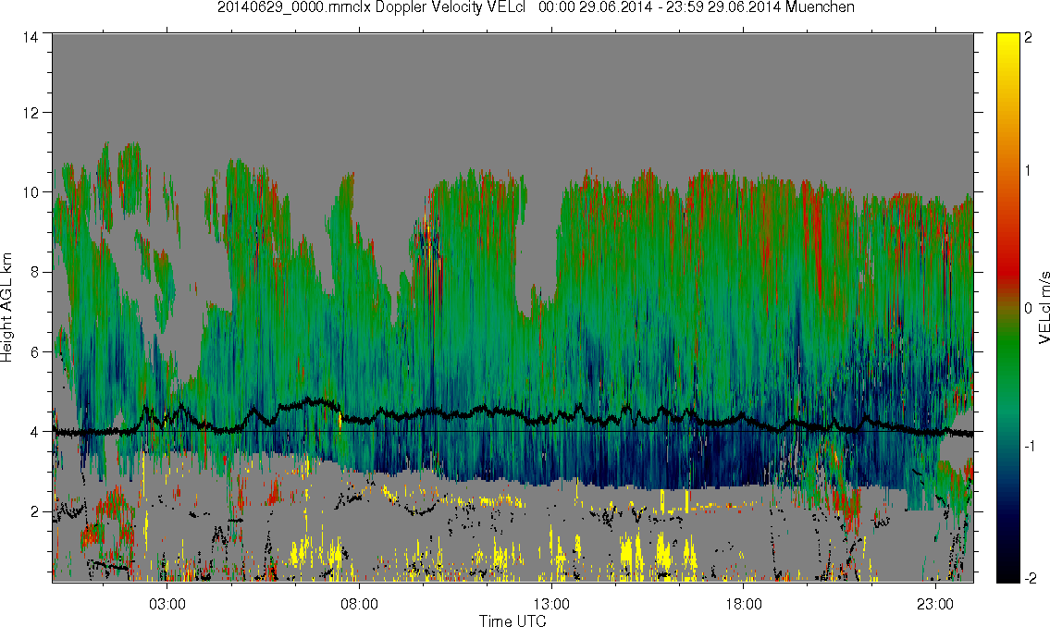Image resolution: width=1050 pixels, height=627 pixels.
Task: Pick the yellow top of the colorbar
Action: (x=1007, y=43)
